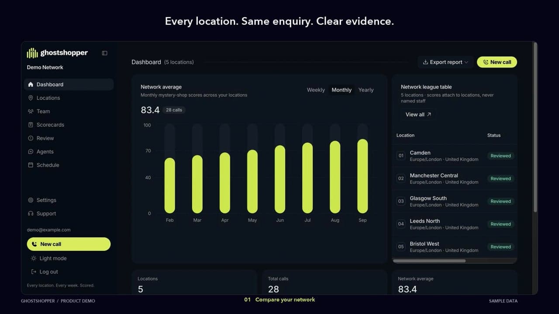This screenshot has height=314, width=559.
Task: Click the Review clock icon
Action: click(31, 138)
